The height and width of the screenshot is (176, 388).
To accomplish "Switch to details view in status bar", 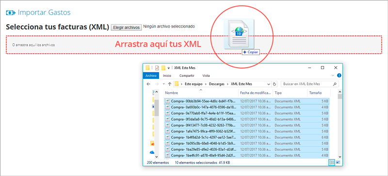I will (x=332, y=162).
